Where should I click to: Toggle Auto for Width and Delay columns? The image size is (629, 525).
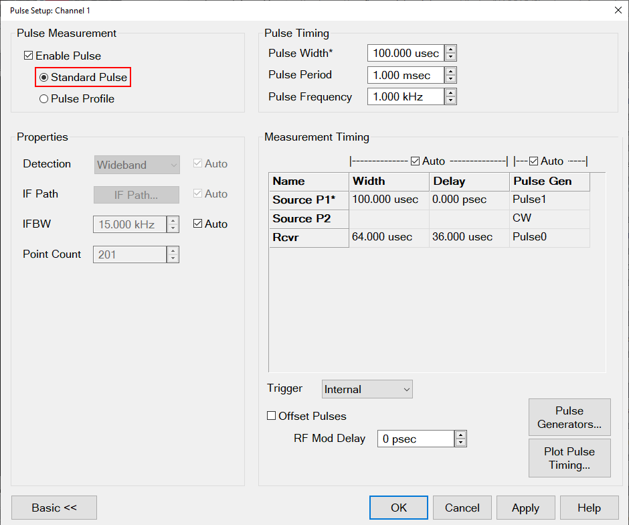coord(415,161)
